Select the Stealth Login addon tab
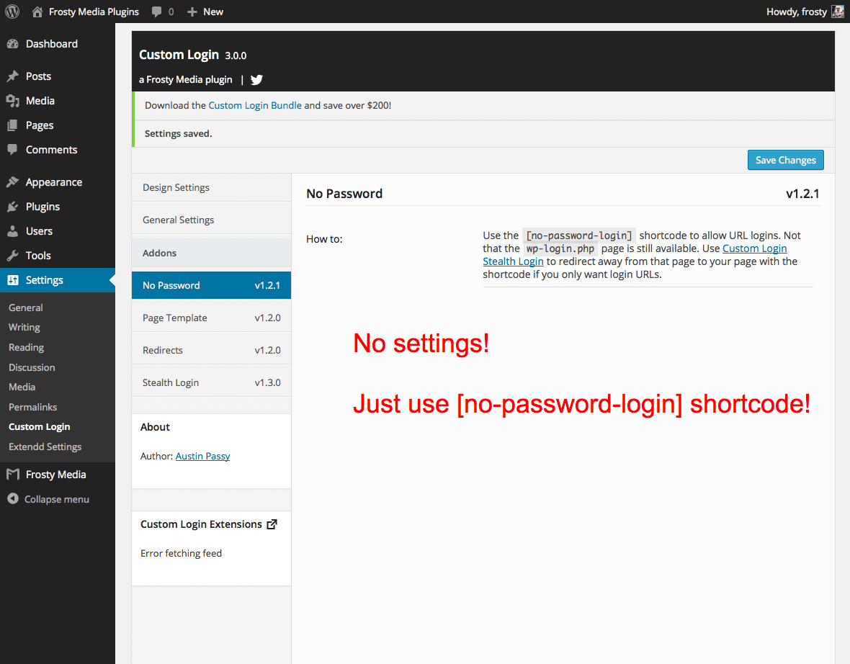Image resolution: width=850 pixels, height=664 pixels. point(211,382)
